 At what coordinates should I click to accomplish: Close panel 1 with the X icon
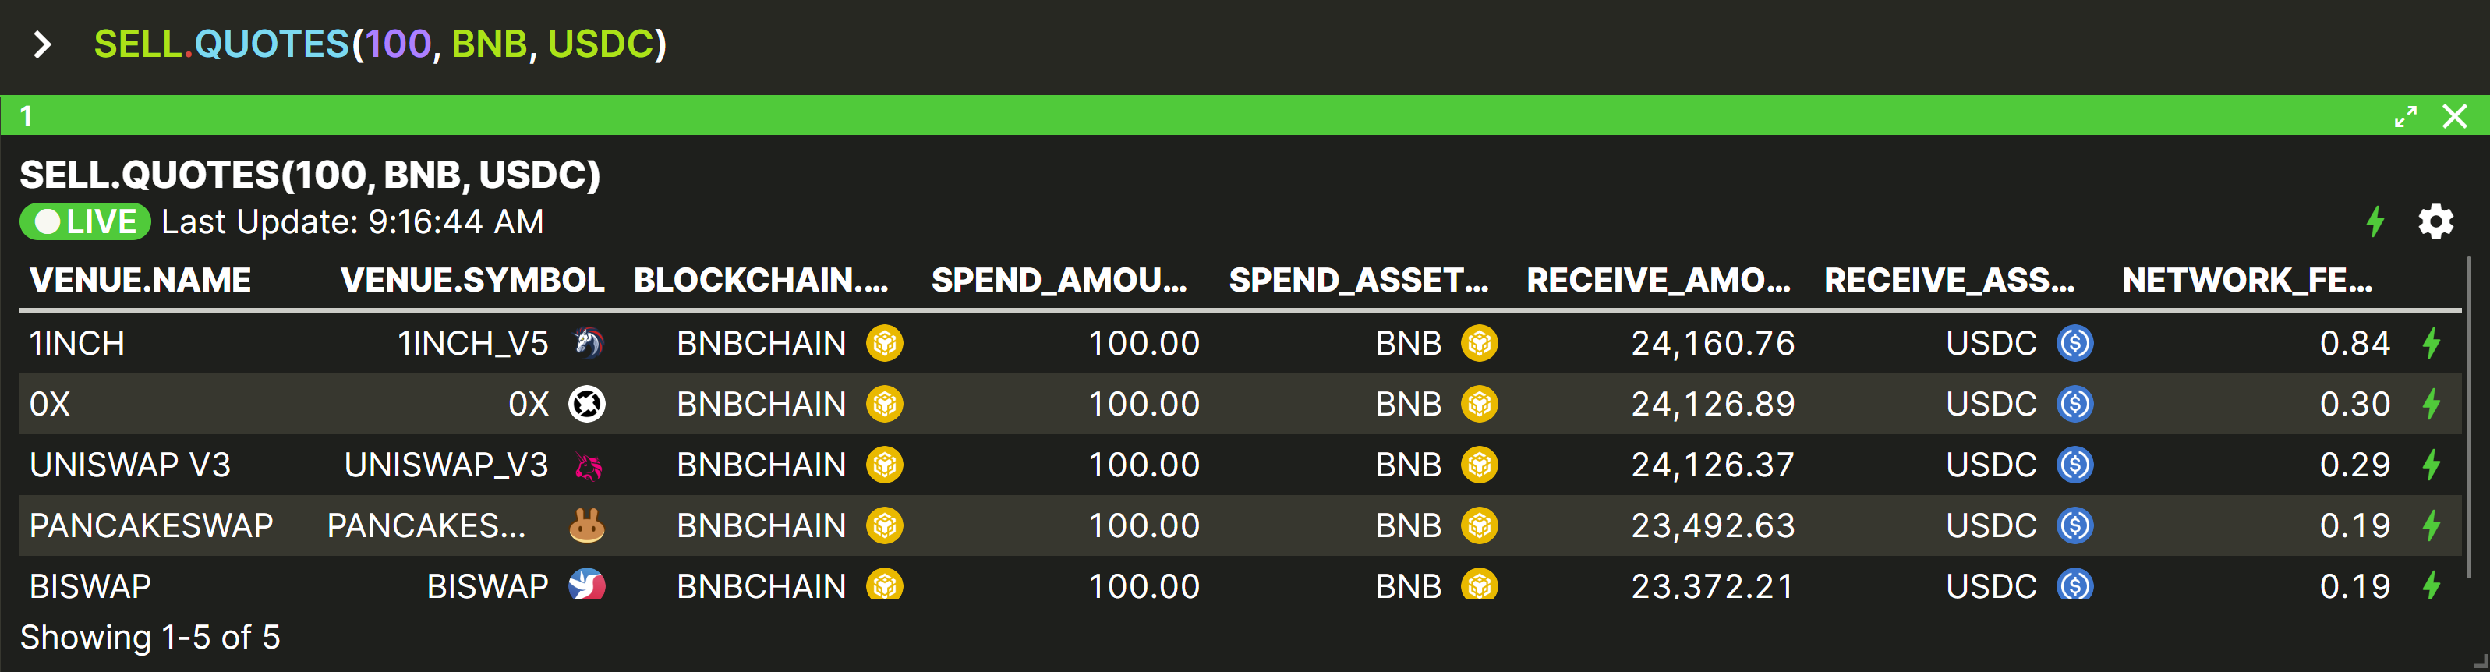coord(2454,116)
